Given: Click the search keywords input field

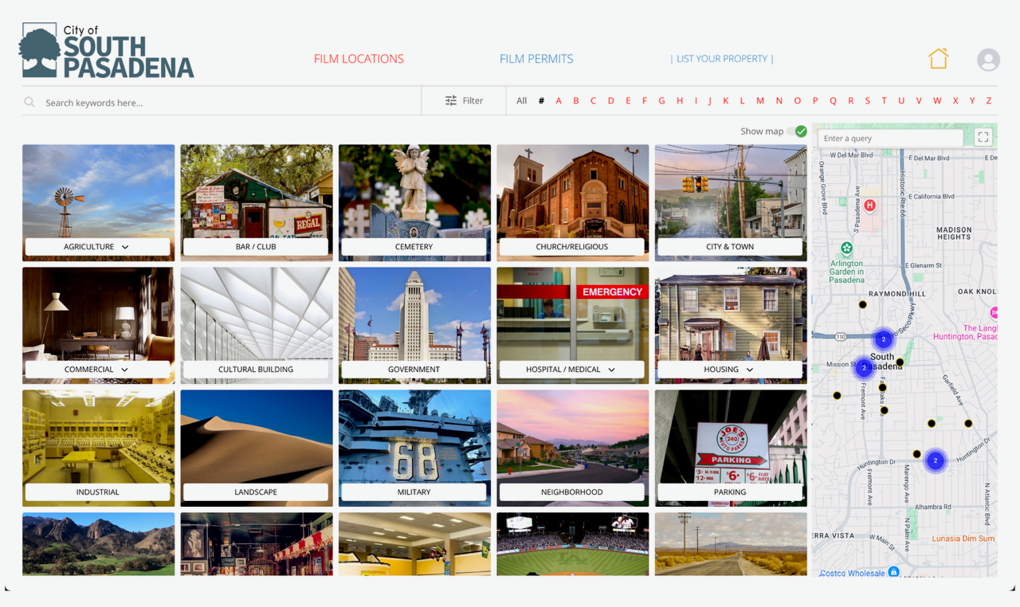Looking at the screenshot, I should [223, 103].
